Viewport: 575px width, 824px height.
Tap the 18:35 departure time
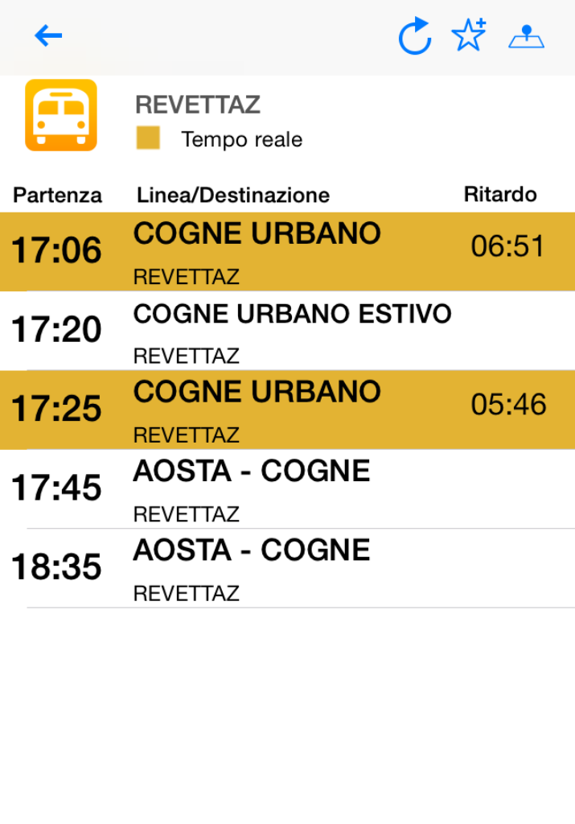(x=56, y=567)
